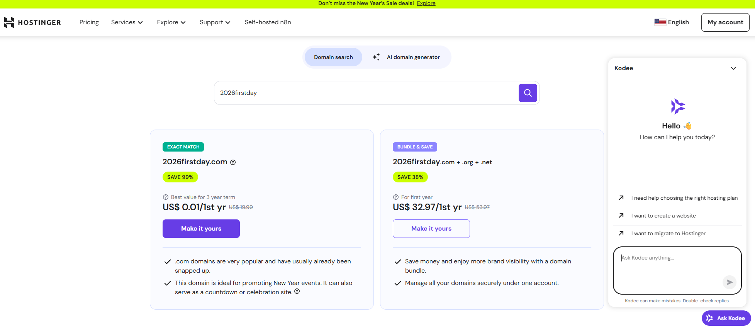755x327 pixels.
Task: Click the US$ 0.01/1st yr price
Action: click(194, 207)
